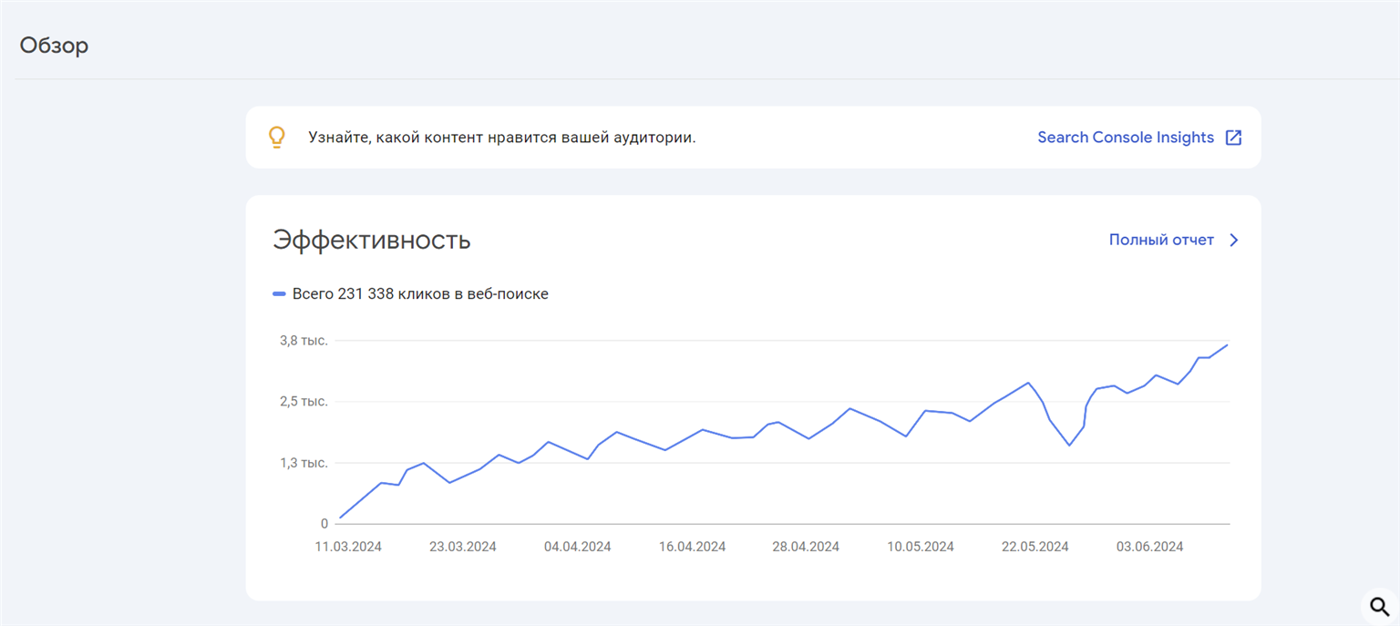Open the Полный отчет full report link
The image size is (1400, 626).
click(1161, 240)
